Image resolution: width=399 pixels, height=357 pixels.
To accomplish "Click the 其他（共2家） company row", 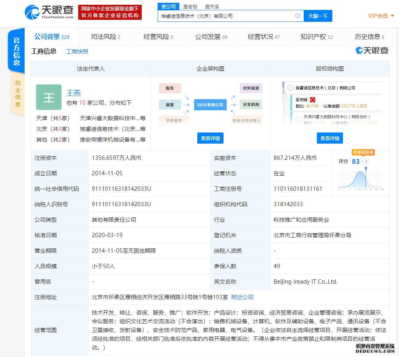I will tap(91, 140).
